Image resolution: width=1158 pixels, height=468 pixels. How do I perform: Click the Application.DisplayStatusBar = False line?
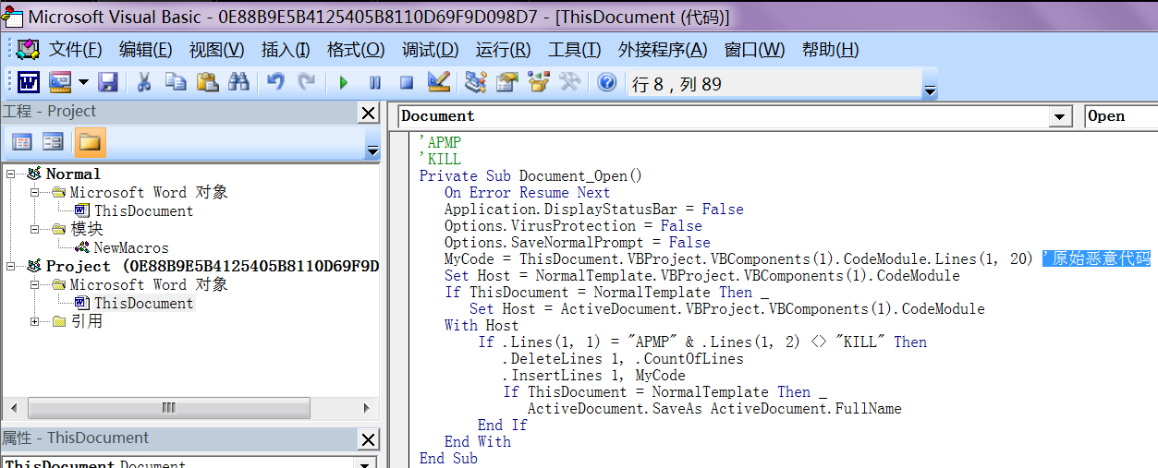594,209
